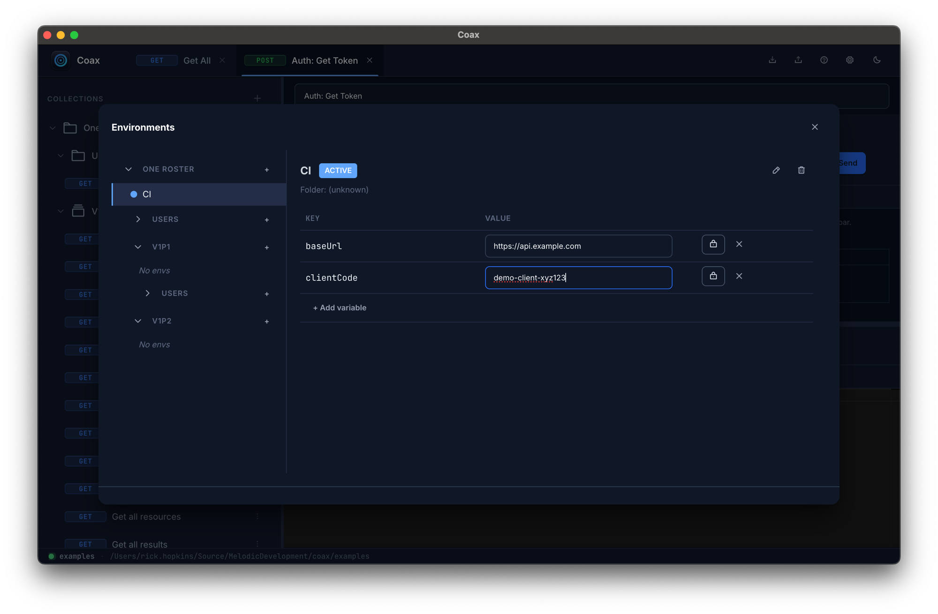Select the CI environment
The height and width of the screenshot is (614, 938).
pyautogui.click(x=199, y=194)
